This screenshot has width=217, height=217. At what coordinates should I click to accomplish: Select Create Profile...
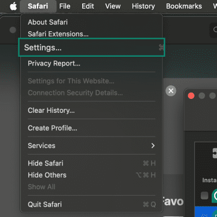(91, 128)
